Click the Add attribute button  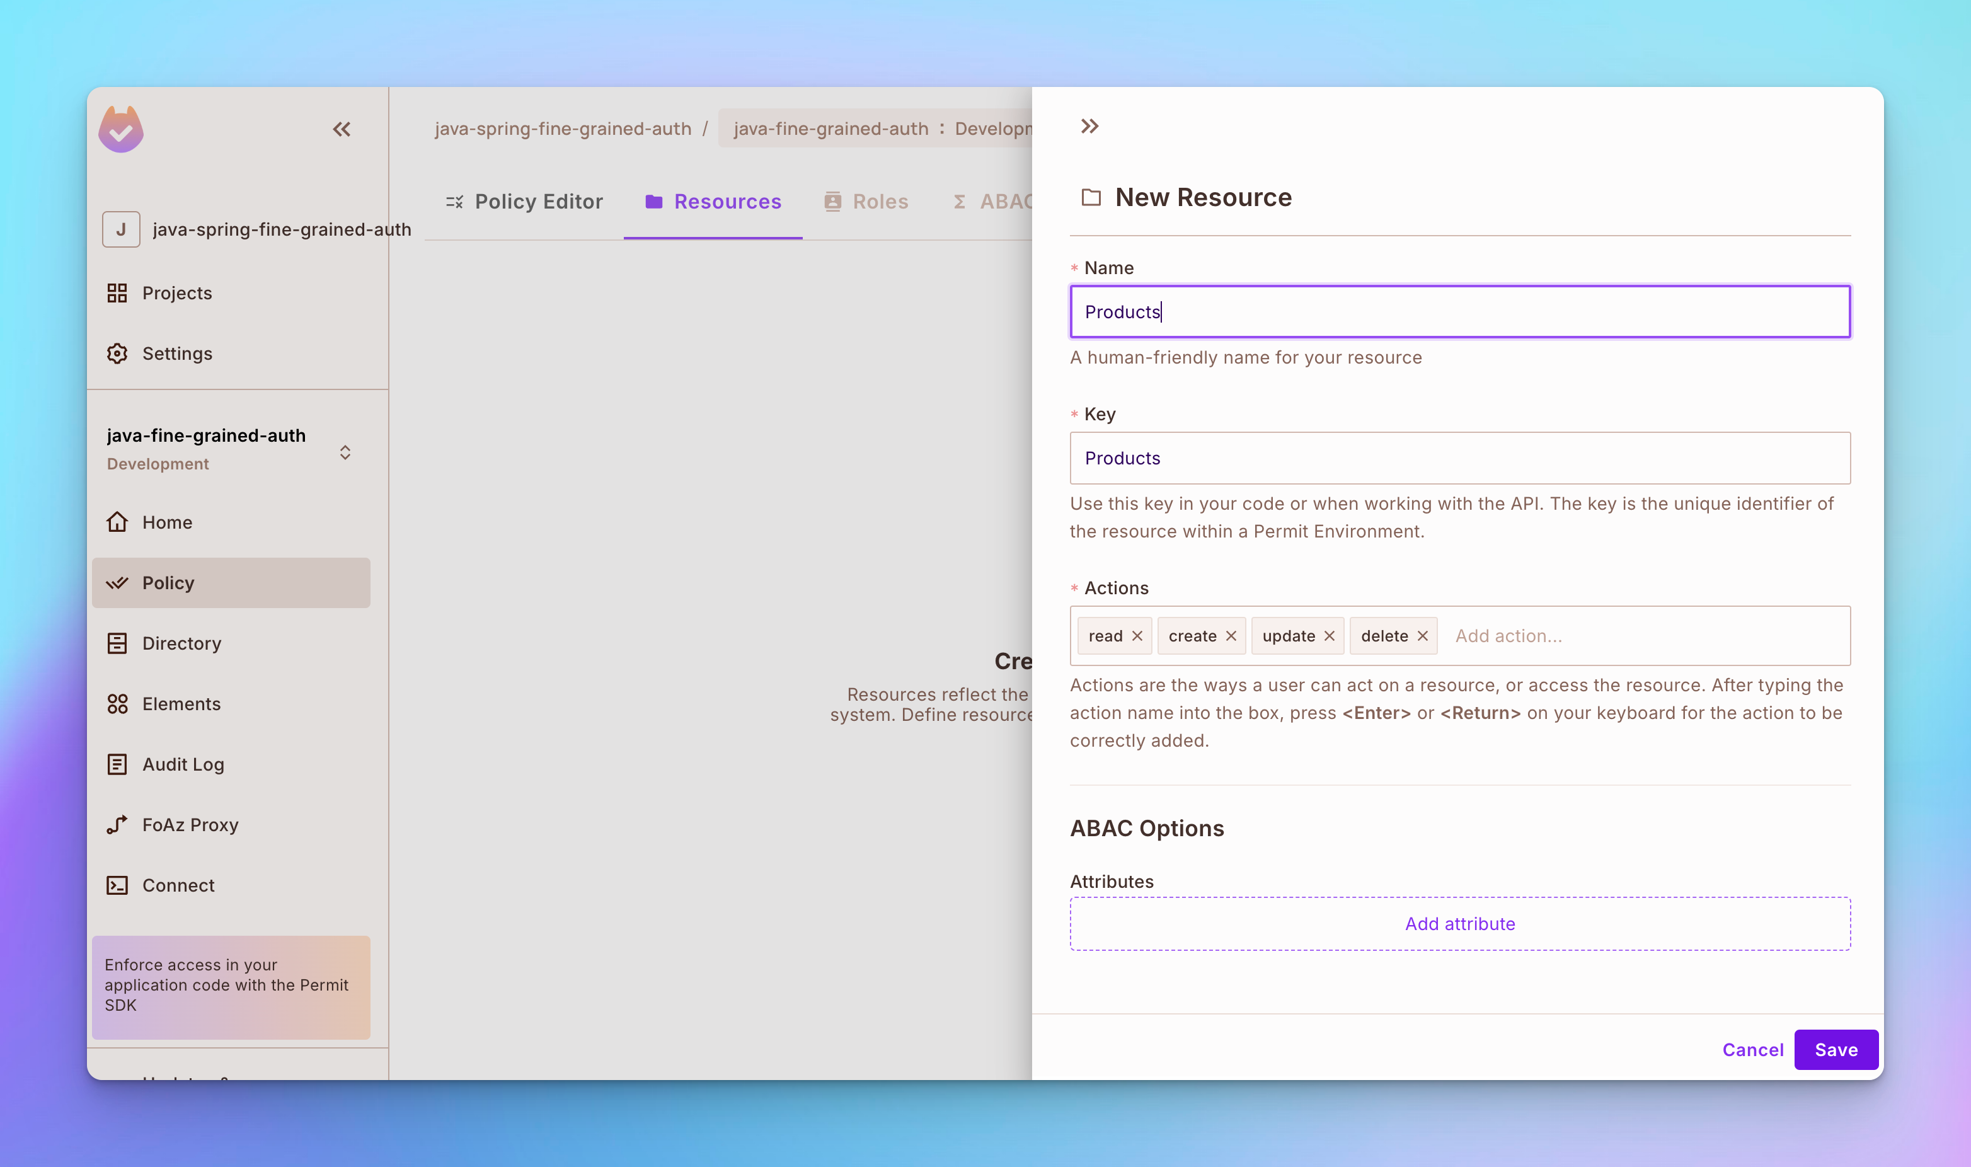(1460, 923)
